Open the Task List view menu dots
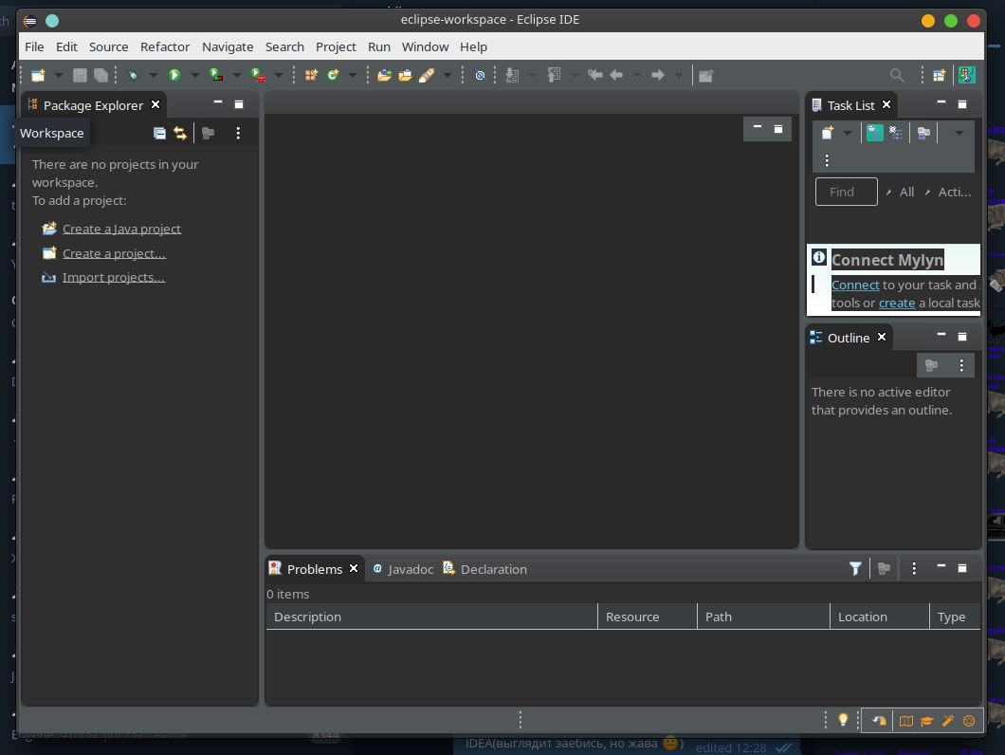 (827, 160)
